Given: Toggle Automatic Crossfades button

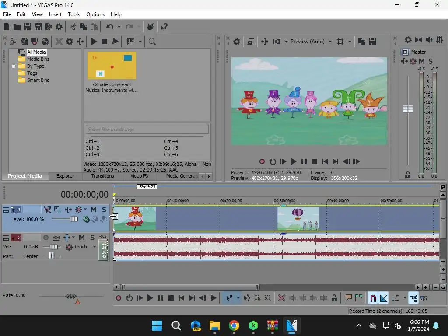Looking at the screenshot, I should tap(384, 298).
